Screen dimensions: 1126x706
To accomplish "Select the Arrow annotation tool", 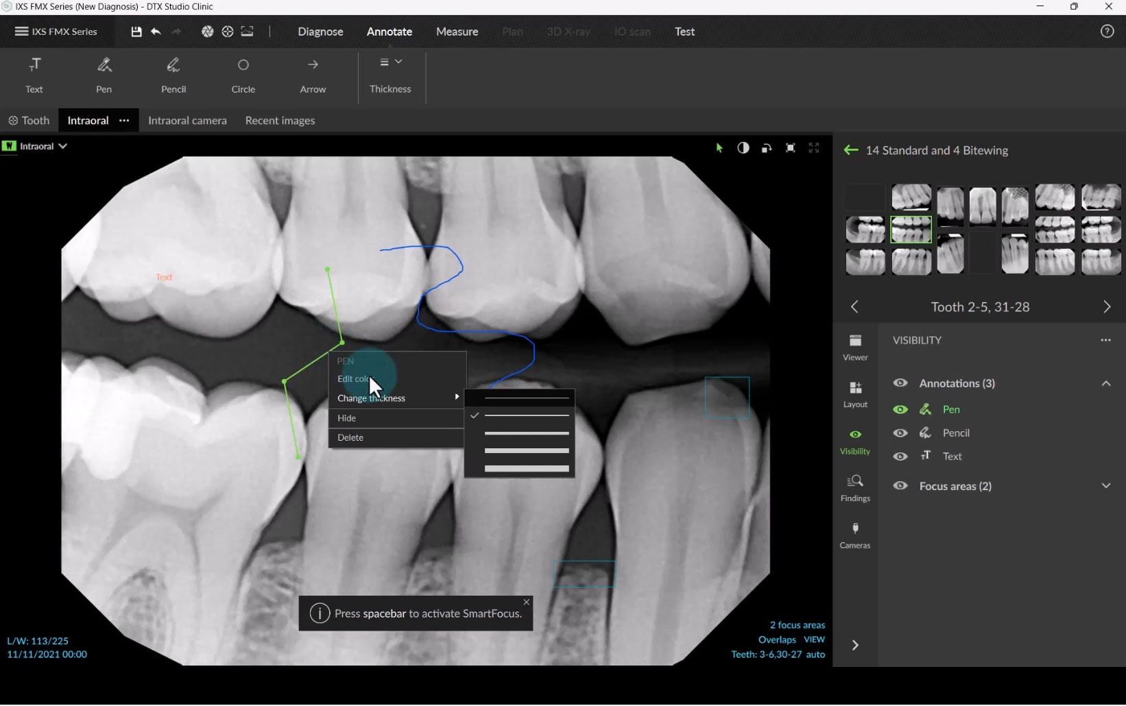I will tap(313, 75).
